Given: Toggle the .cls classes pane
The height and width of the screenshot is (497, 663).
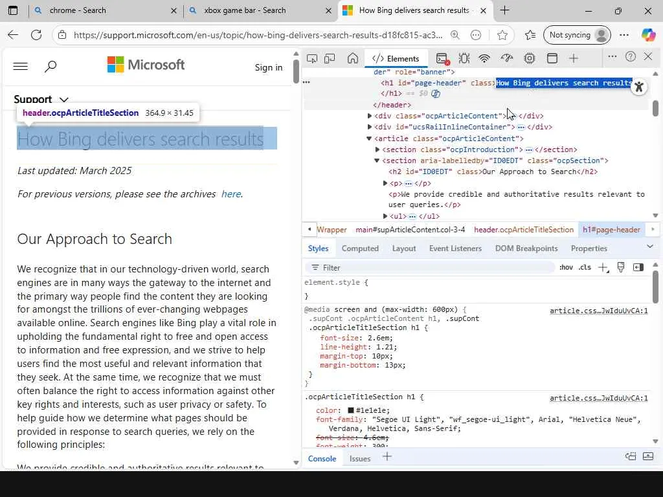Looking at the screenshot, I should [x=585, y=267].
